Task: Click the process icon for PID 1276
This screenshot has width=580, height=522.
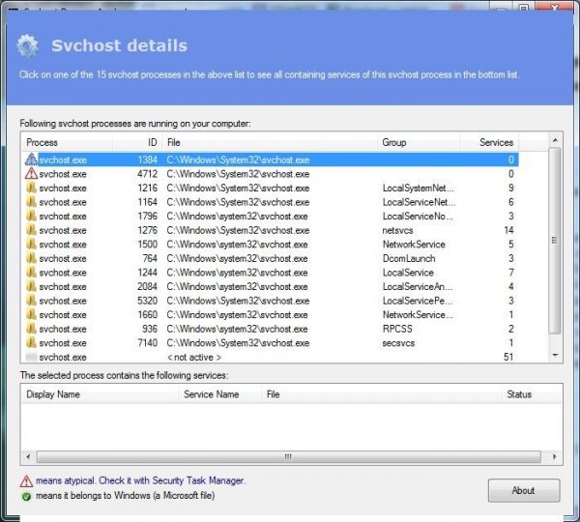Action: [x=32, y=230]
